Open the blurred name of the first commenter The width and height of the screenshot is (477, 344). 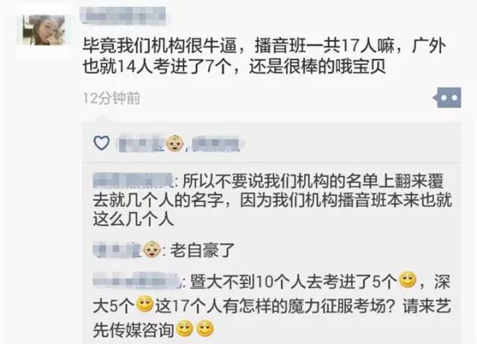[133, 180]
